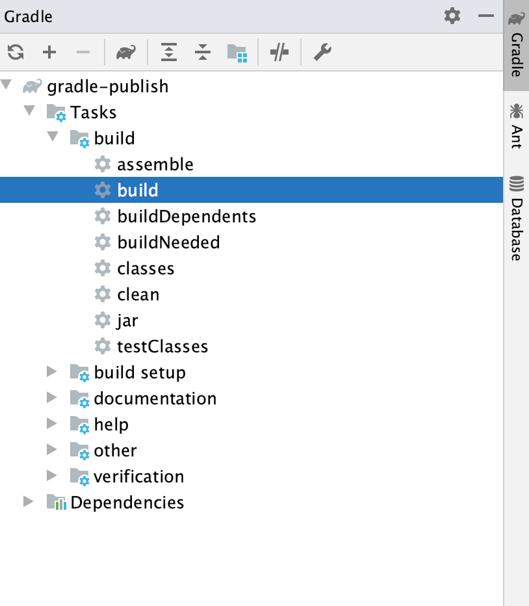The image size is (529, 606).
Task: Select the highlighted build task
Action: (251, 190)
